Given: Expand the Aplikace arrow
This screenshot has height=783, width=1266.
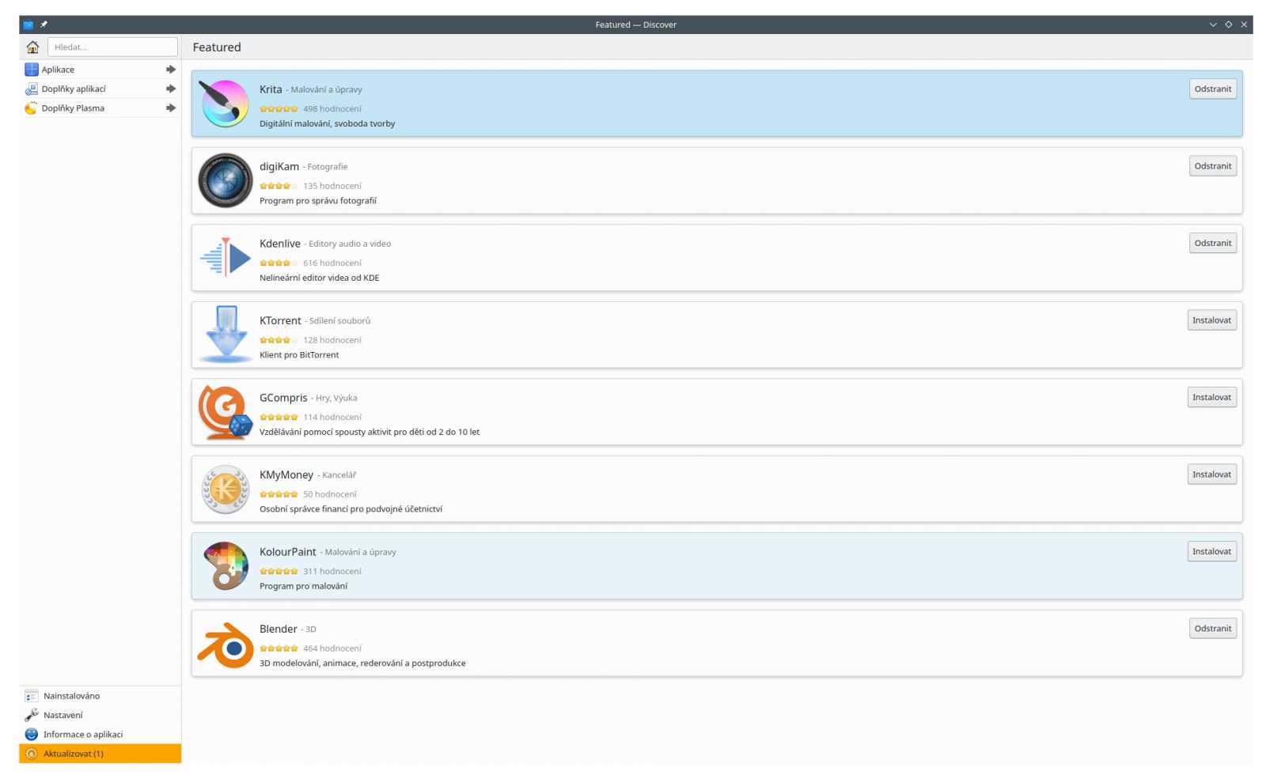Looking at the screenshot, I should click(171, 70).
